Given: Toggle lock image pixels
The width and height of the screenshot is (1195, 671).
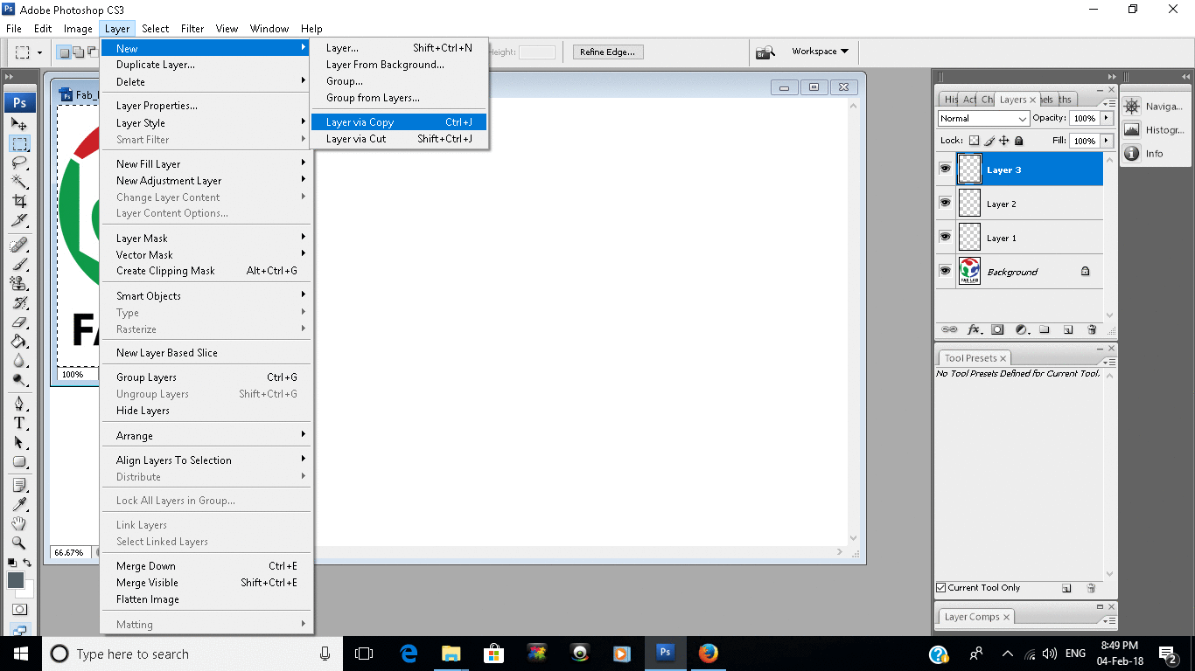Looking at the screenshot, I should 989,141.
